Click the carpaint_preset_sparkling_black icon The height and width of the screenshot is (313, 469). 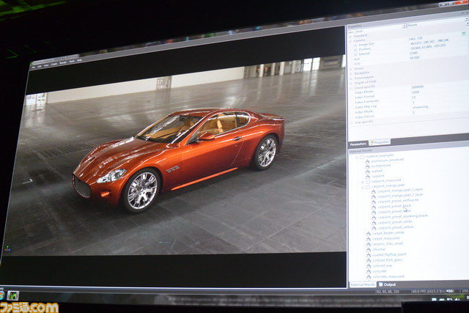click(374, 218)
